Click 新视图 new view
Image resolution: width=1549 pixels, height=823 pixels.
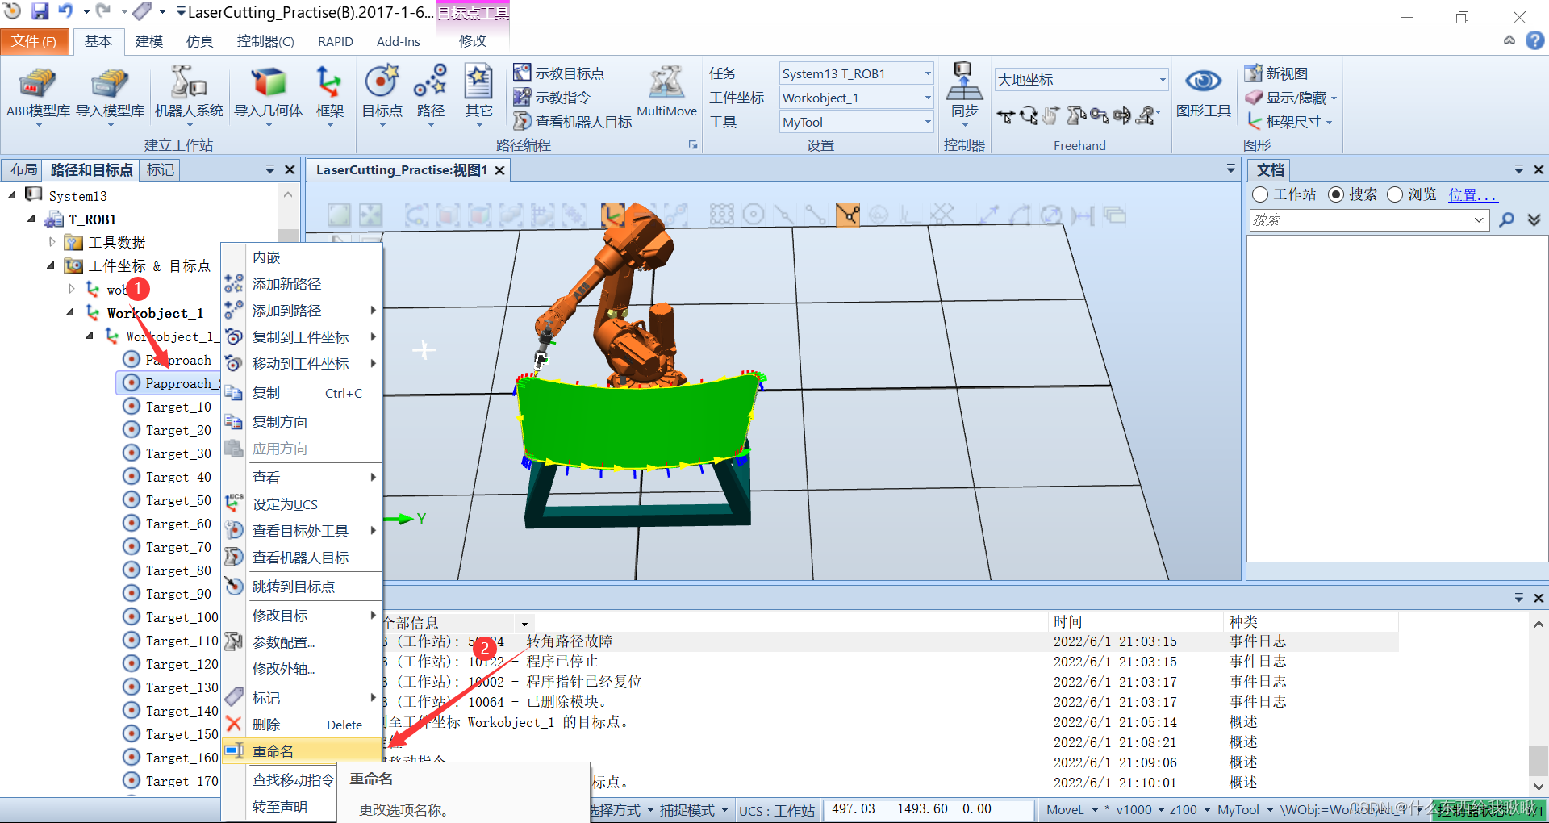[1276, 73]
